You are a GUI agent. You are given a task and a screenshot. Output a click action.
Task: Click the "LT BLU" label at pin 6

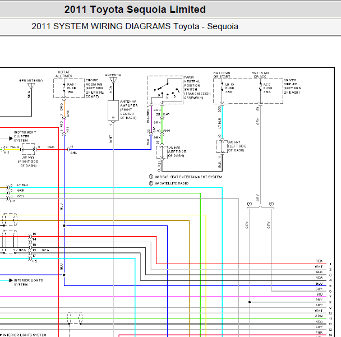[x=22, y=185]
